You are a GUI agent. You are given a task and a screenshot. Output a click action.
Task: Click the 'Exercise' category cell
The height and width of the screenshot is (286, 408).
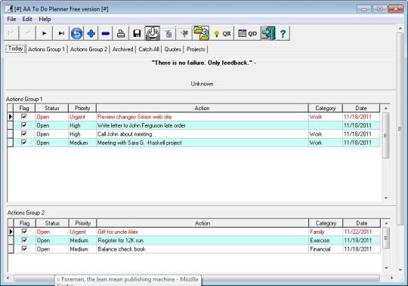tap(326, 240)
